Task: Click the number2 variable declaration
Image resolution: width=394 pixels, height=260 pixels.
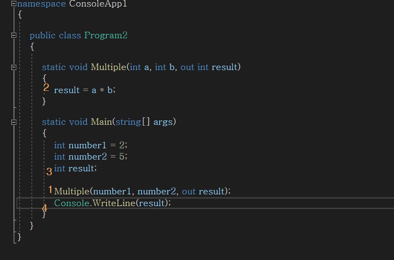Action: (91, 157)
